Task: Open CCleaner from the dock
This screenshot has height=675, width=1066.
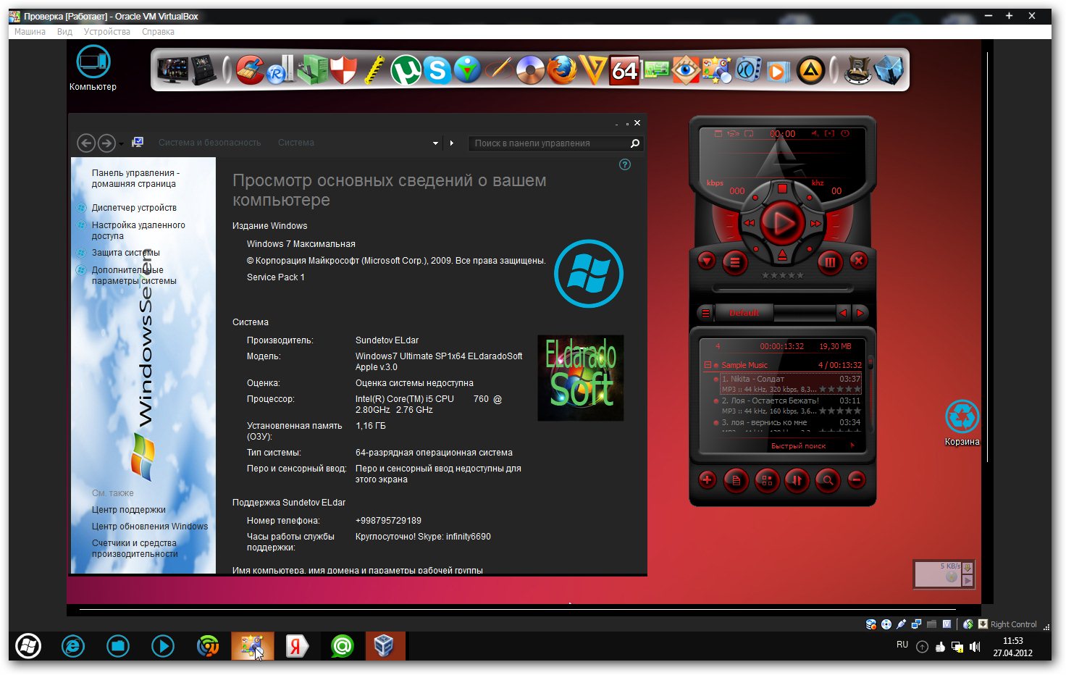Action: pos(251,70)
